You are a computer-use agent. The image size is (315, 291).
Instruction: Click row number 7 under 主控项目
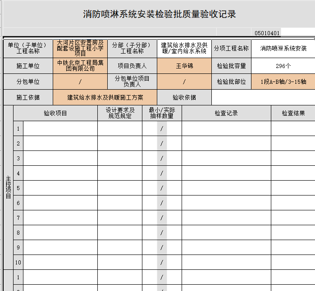pyautogui.click(x=18, y=218)
